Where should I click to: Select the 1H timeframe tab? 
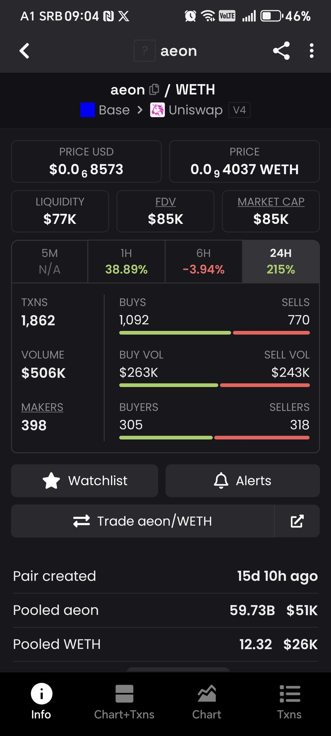126,261
